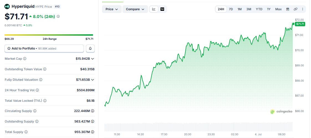The image size is (311, 138).
Task: Show info beside Total Supply label
Action: tap(26, 132)
